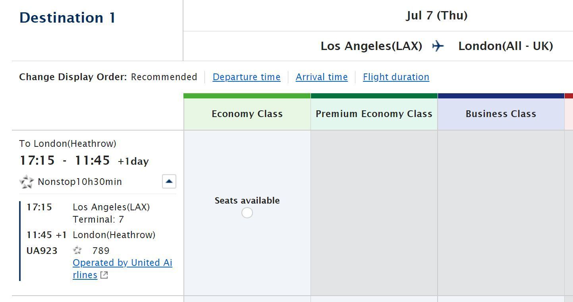Click the navy bar above Business Class

501,96
